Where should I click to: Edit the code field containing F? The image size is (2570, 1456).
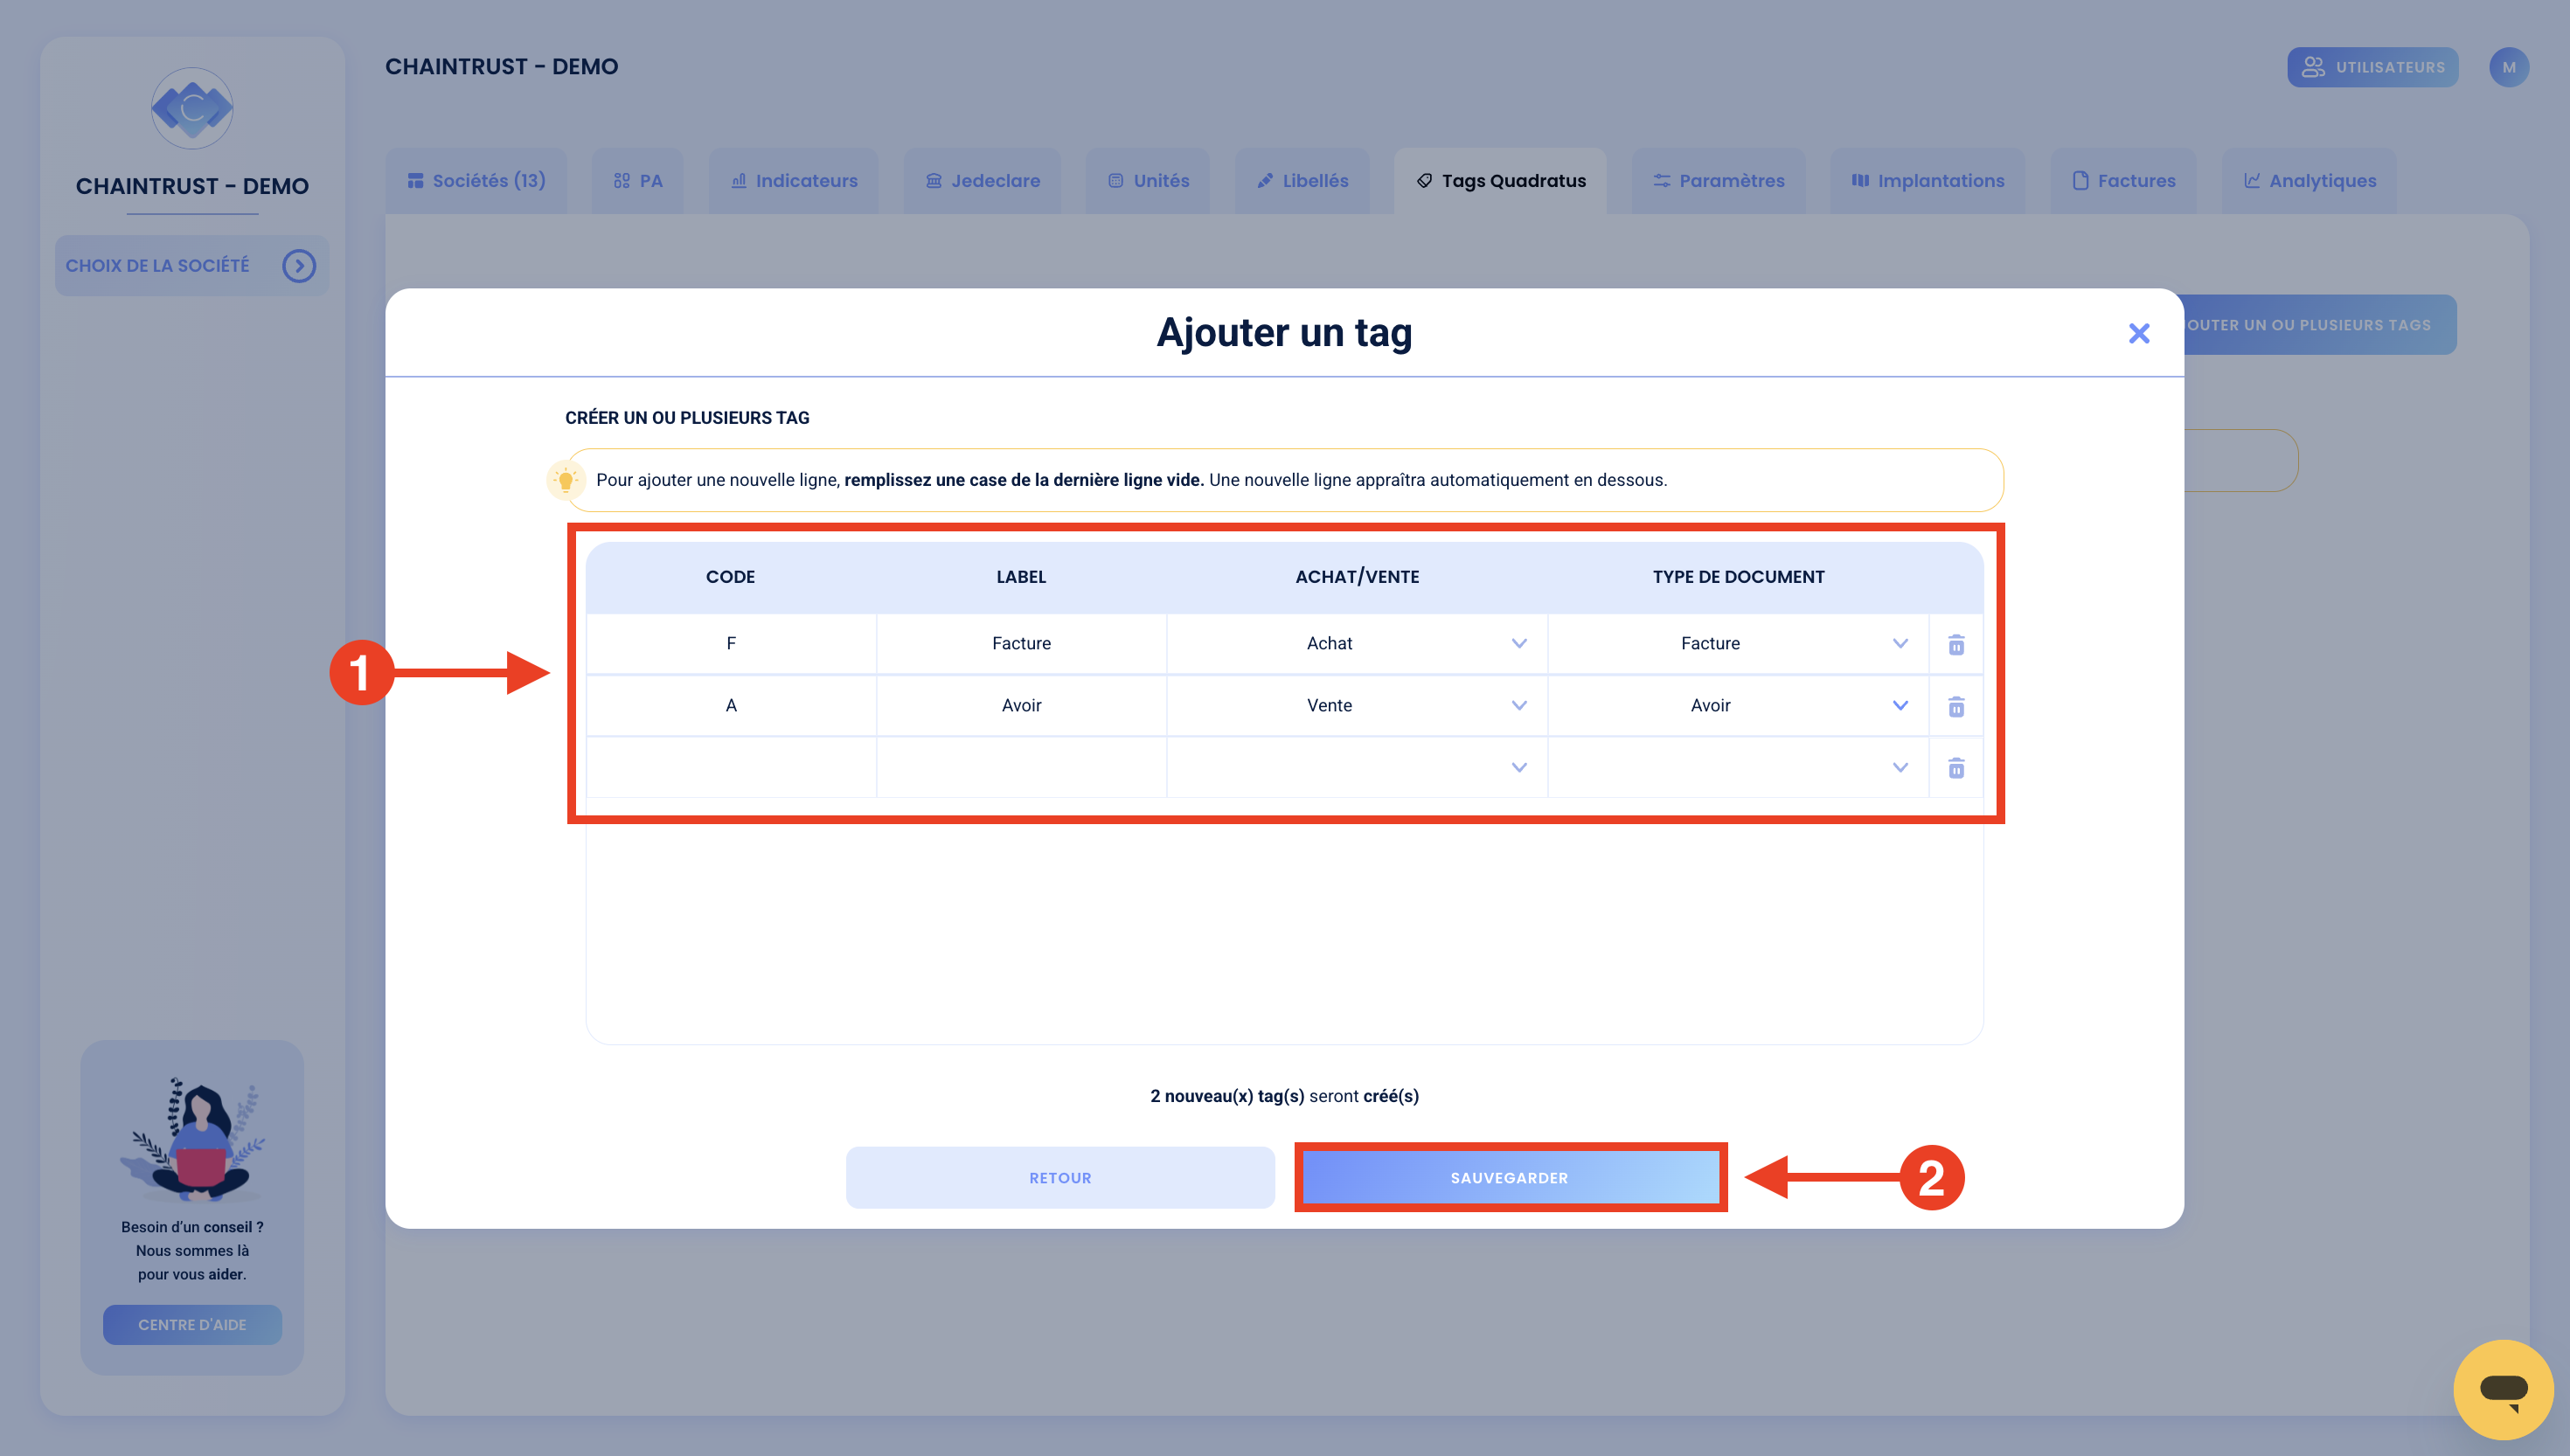coord(731,643)
